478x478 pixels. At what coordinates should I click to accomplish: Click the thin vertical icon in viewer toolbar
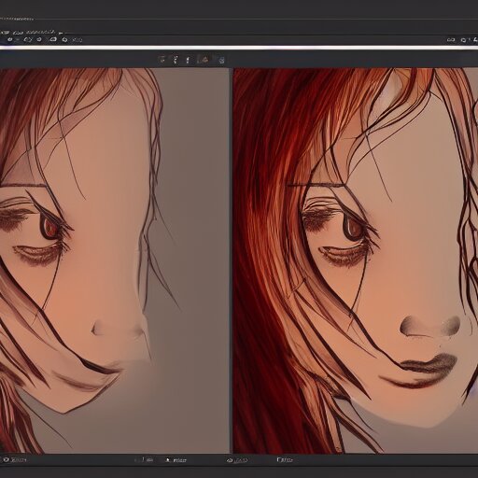pos(188,60)
